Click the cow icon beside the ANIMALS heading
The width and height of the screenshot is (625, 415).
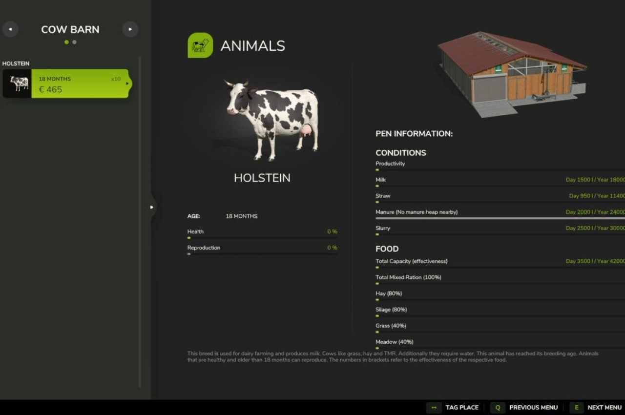200,45
